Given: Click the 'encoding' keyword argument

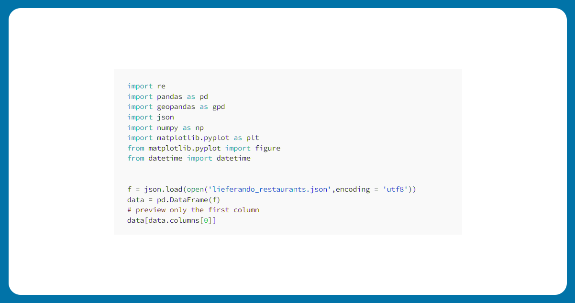Looking at the screenshot, I should click(x=353, y=189).
